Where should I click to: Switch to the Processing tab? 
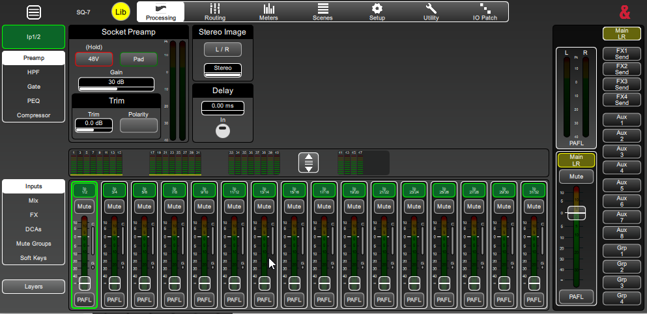tap(161, 12)
